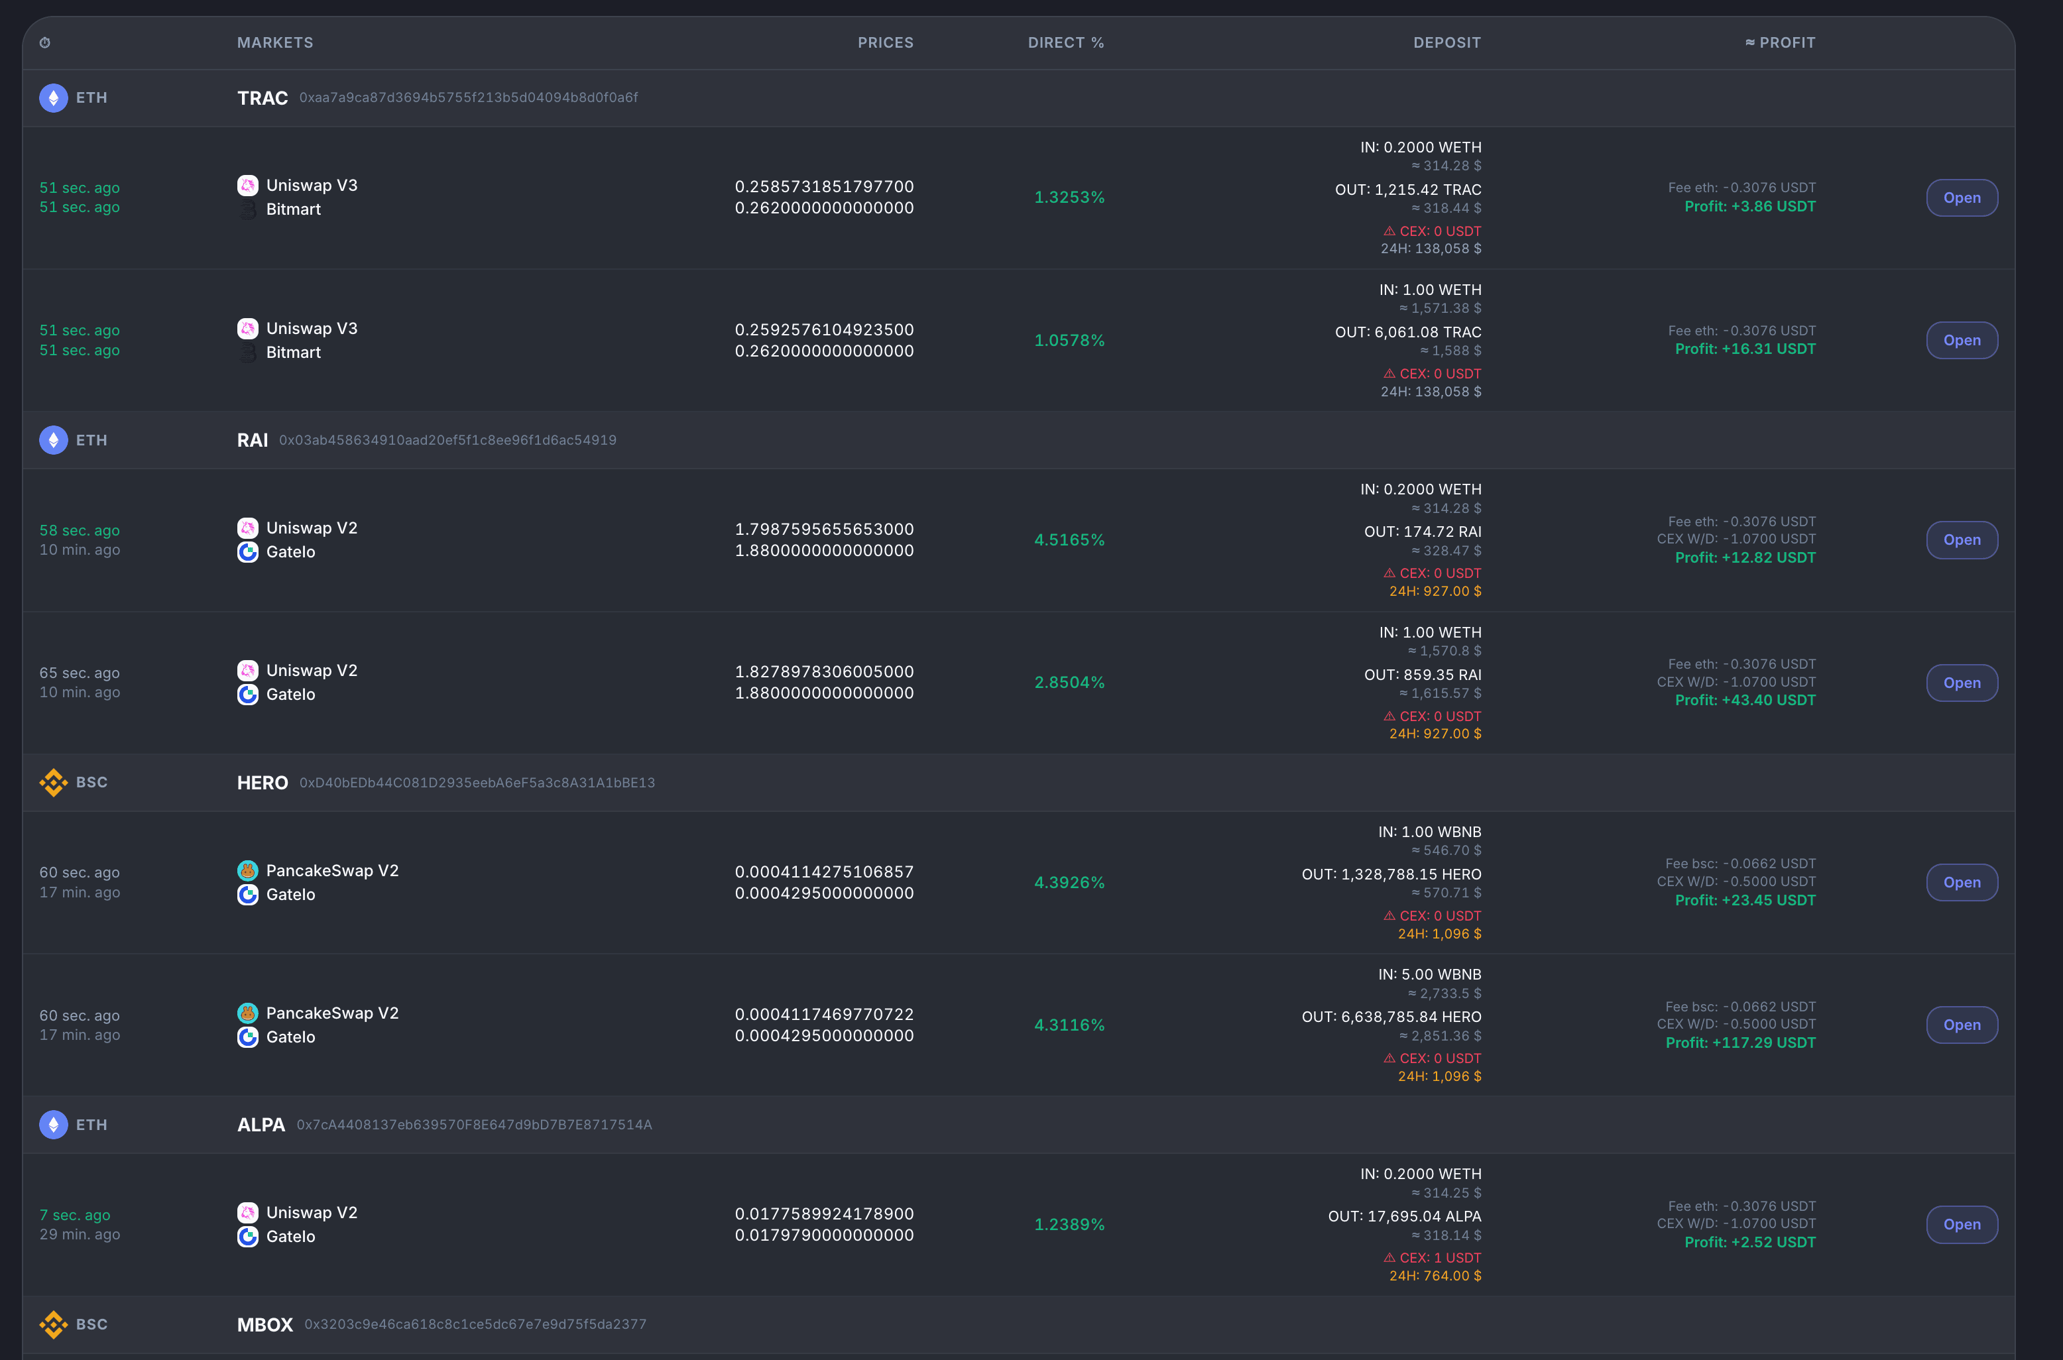Screen dimensions: 2063x1360
Task: Click TRAC contract address 0xaa7a9ca87d...
Action: click(x=469, y=98)
